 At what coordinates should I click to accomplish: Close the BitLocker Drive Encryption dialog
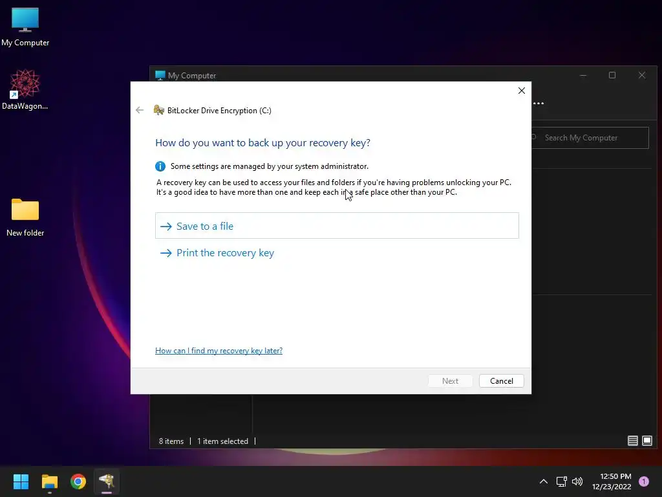point(522,91)
